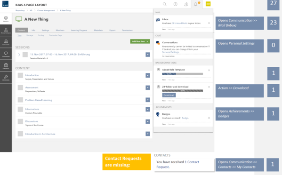The image size is (282, 175).
Task: Open actions dropdown for Introduction item
Action: coord(148,75)
